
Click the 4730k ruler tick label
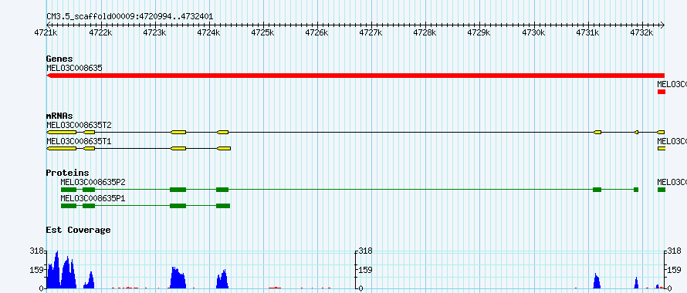click(x=533, y=33)
